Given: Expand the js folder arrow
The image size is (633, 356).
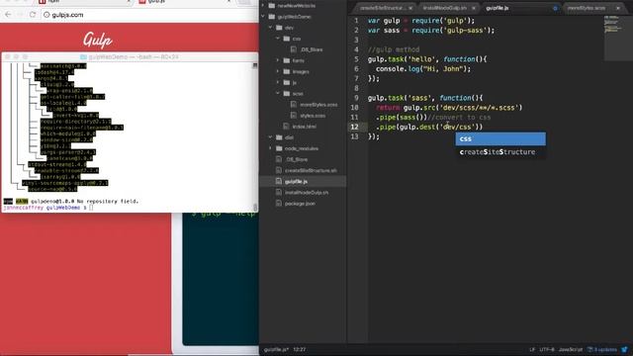Looking at the screenshot, I should 278,82.
